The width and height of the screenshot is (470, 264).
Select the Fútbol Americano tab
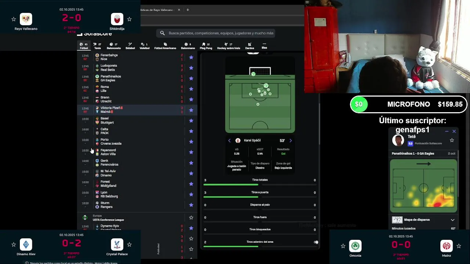(x=165, y=46)
